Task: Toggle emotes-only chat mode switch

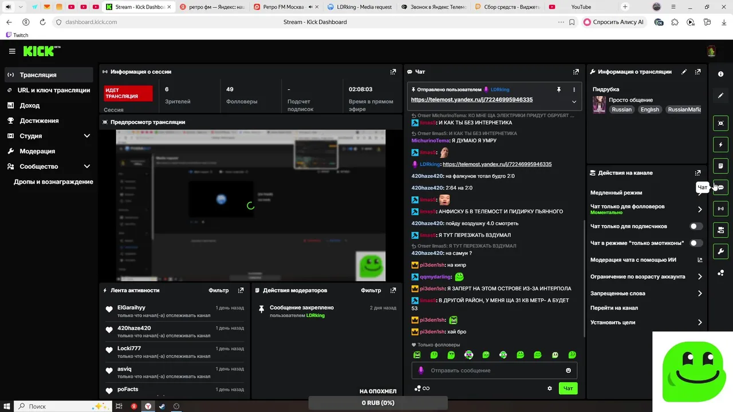Action: click(x=696, y=243)
